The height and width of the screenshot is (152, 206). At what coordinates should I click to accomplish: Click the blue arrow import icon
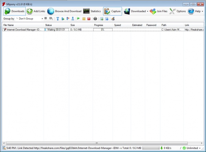pos(107,19)
